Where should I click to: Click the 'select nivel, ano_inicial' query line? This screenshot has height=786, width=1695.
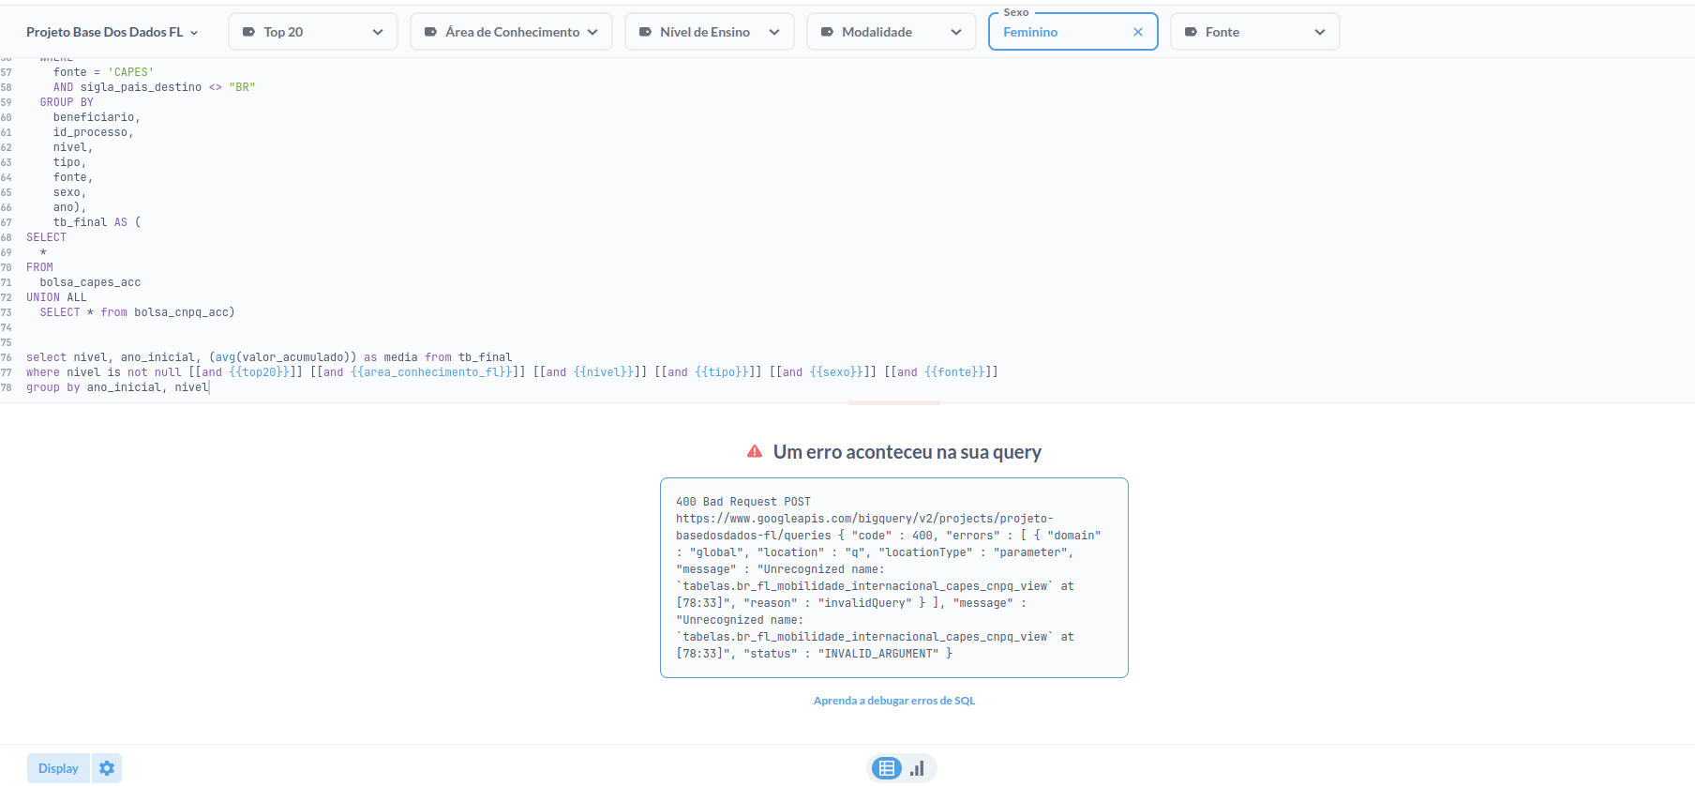269,357
